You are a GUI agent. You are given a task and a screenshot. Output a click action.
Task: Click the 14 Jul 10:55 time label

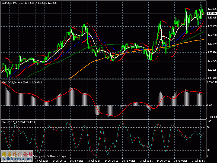[198, 161]
